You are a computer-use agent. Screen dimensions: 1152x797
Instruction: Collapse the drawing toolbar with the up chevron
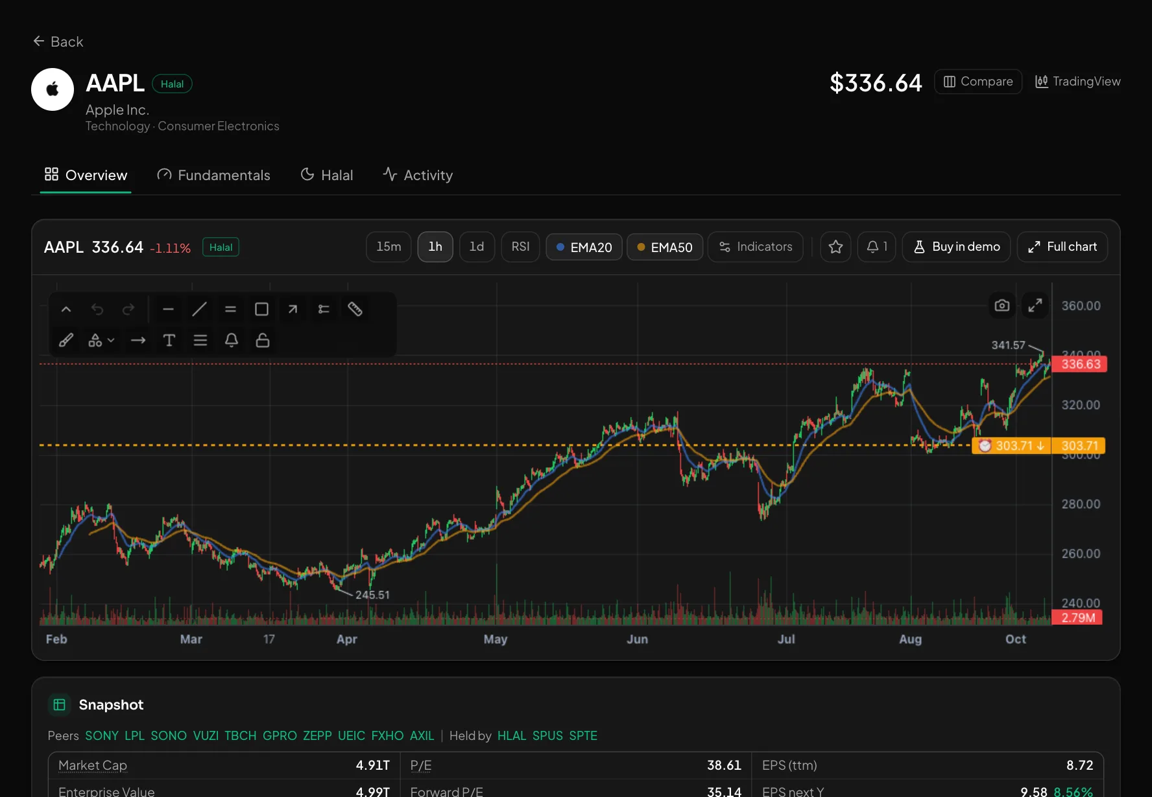(66, 310)
